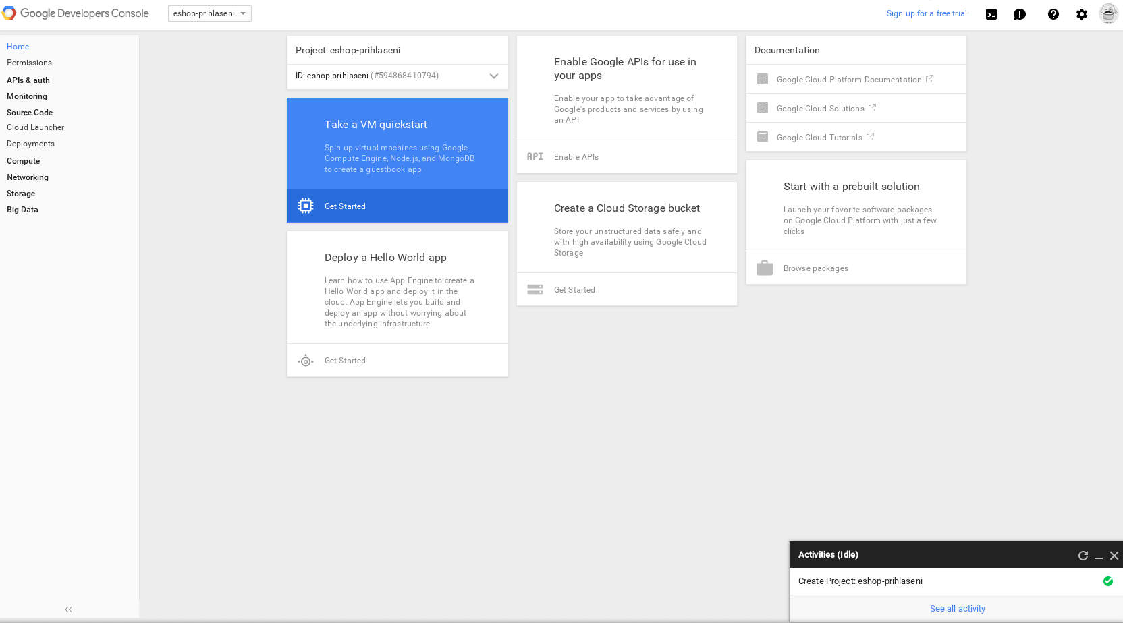Viewport: 1123px width, 623px height.
Task: Click the App Engine icon under Hello World
Action: [306, 361]
